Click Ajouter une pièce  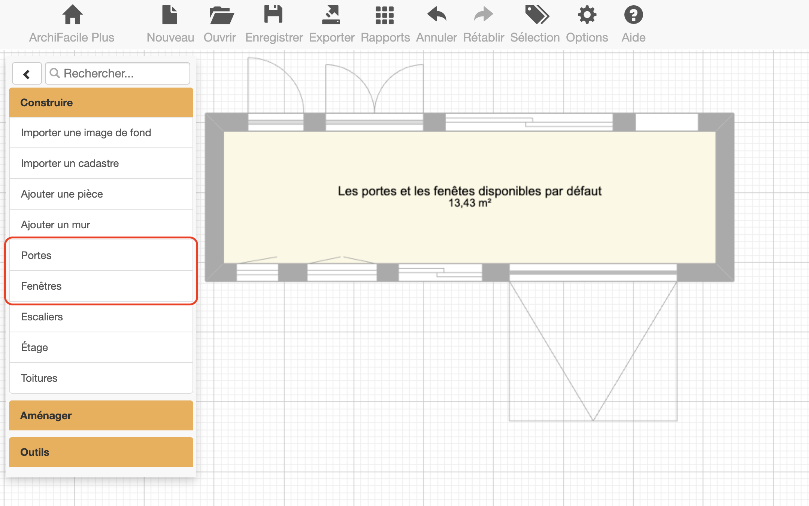[101, 194]
